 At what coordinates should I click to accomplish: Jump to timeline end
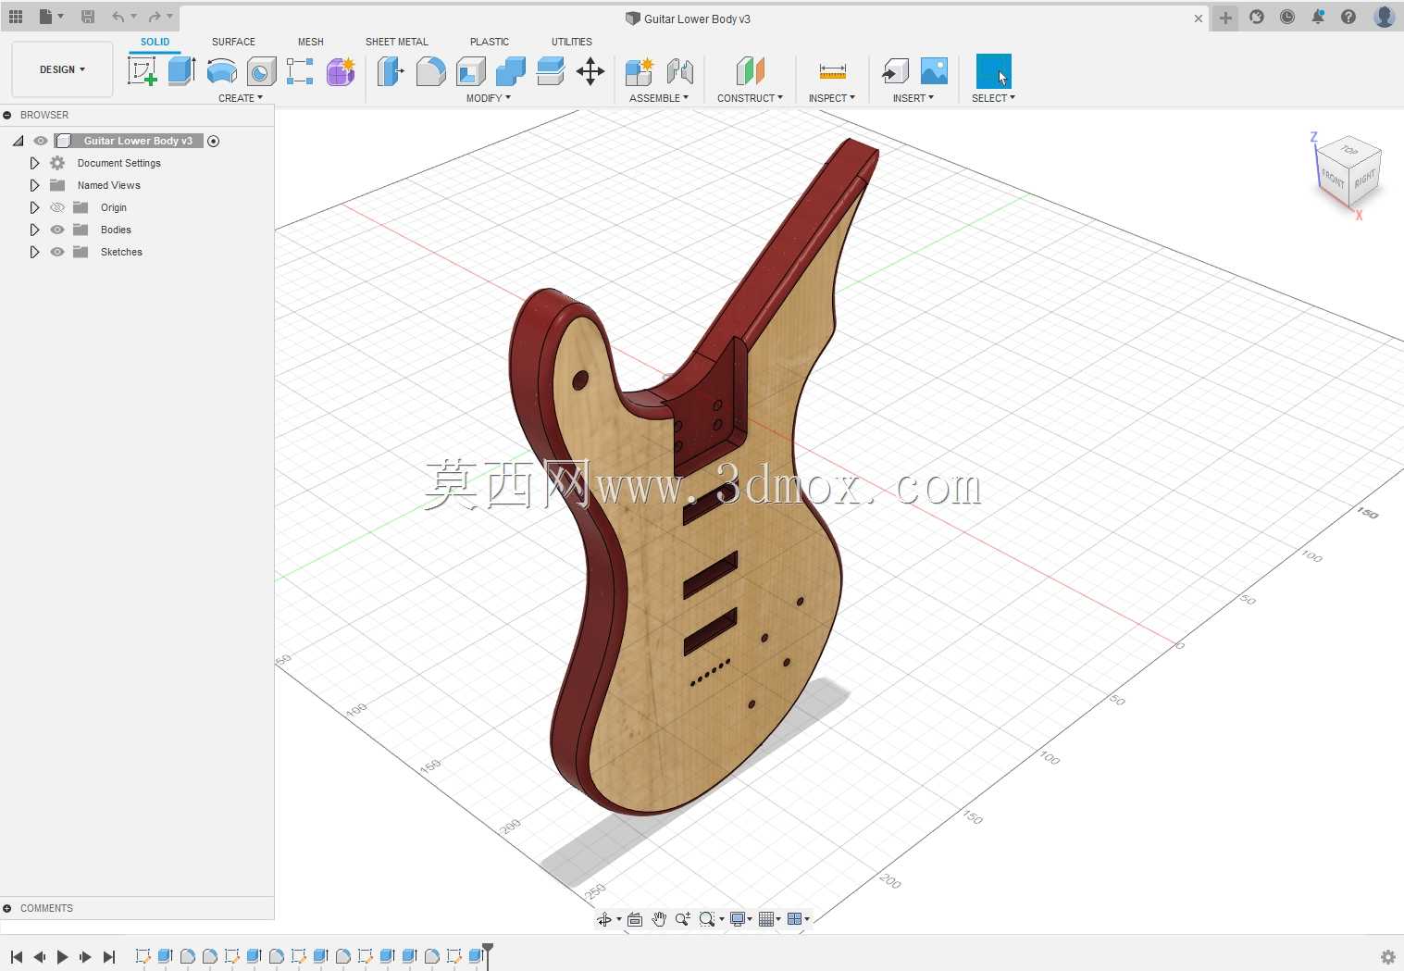[109, 957]
